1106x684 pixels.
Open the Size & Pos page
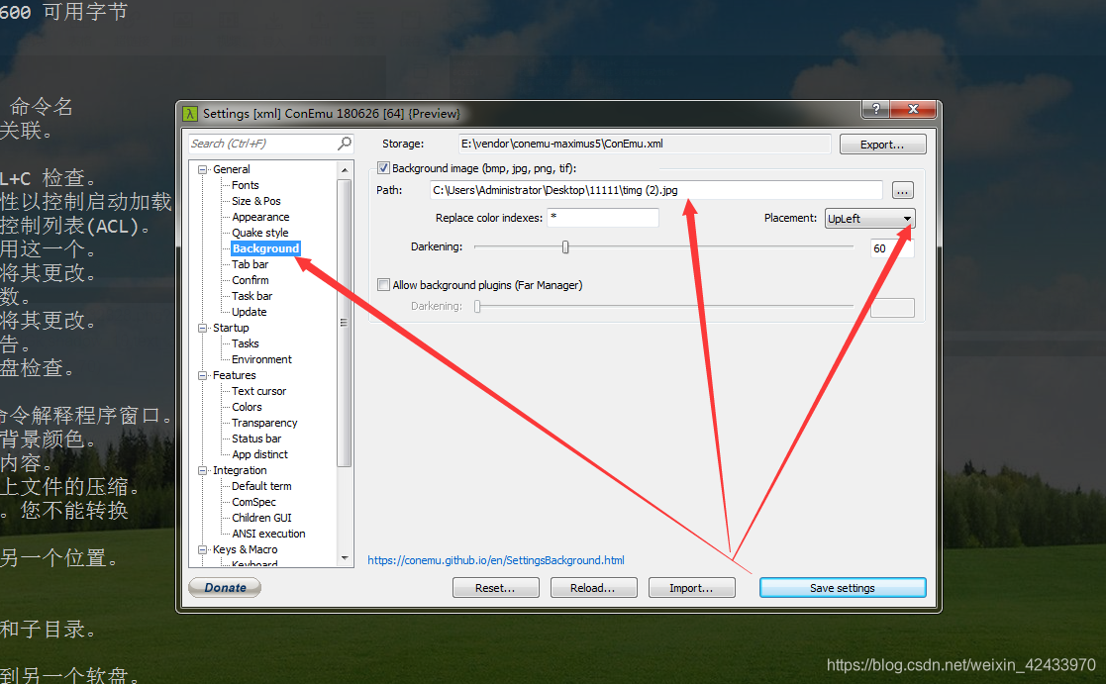tap(256, 201)
